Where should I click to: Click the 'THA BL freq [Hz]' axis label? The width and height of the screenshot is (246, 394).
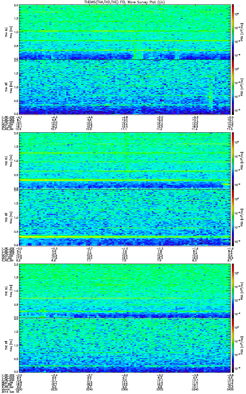8,32
